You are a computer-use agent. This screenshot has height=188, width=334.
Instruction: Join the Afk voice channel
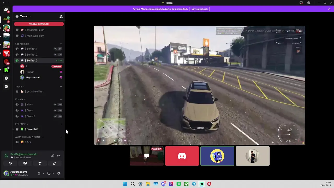click(39, 142)
